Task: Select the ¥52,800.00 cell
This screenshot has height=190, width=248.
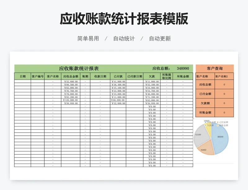Action: click(x=71, y=82)
